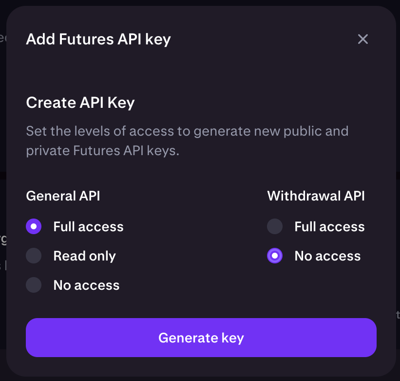Click the "Withdrawal API" section heading
Image resolution: width=400 pixels, height=381 pixels.
(316, 196)
